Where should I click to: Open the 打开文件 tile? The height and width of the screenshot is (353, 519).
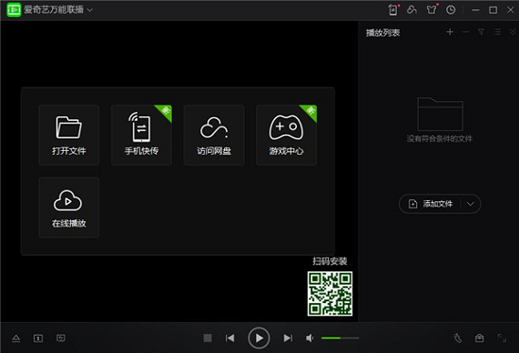[x=69, y=135]
